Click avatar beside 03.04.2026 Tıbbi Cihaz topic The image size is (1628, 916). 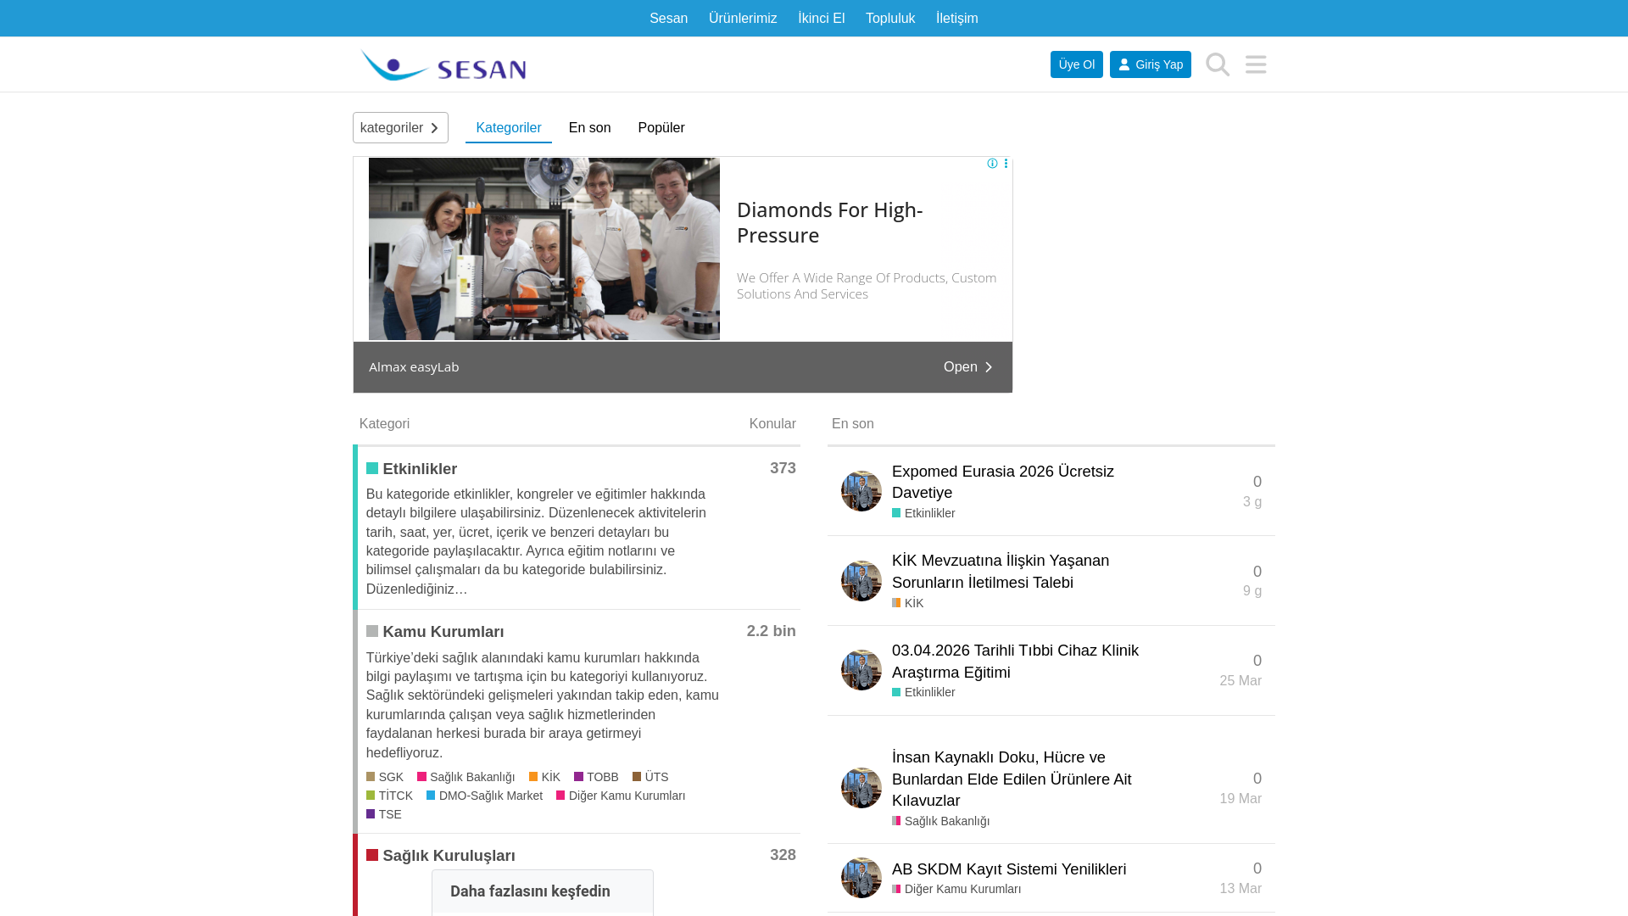point(861,670)
